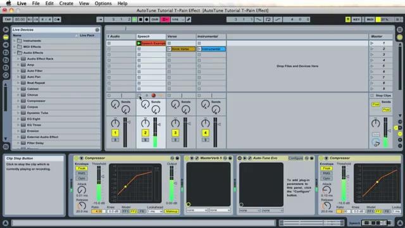The image size is (405, 228).
Task: Expand the MIDI Effects folder
Action: coord(15,47)
